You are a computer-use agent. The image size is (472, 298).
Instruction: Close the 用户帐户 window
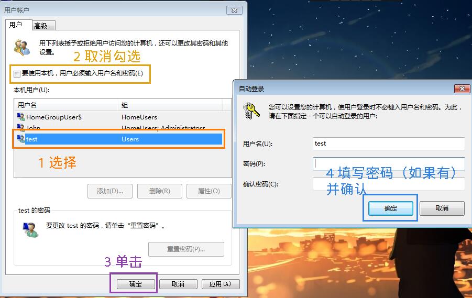tap(234, 10)
